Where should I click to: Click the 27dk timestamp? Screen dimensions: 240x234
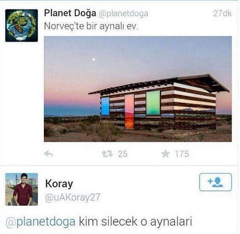pos(222,14)
